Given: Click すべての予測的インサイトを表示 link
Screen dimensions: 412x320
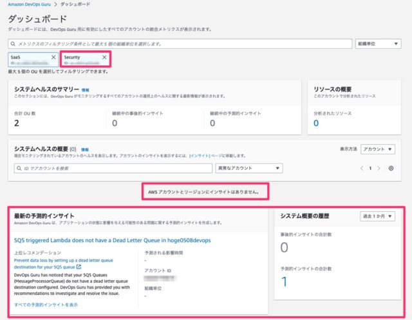Looking at the screenshot, I should (46, 305).
